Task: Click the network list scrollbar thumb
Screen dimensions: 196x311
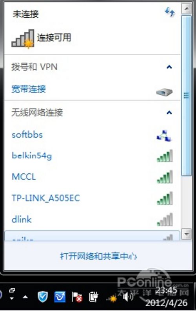Action: 186,95
